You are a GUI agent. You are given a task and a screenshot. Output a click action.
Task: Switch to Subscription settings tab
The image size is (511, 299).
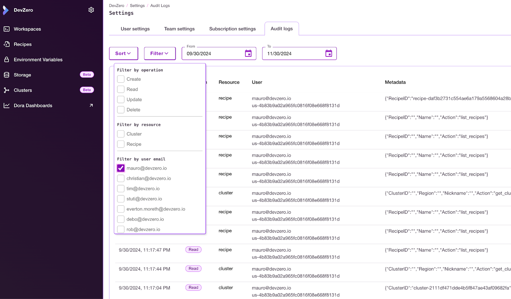pyautogui.click(x=233, y=29)
